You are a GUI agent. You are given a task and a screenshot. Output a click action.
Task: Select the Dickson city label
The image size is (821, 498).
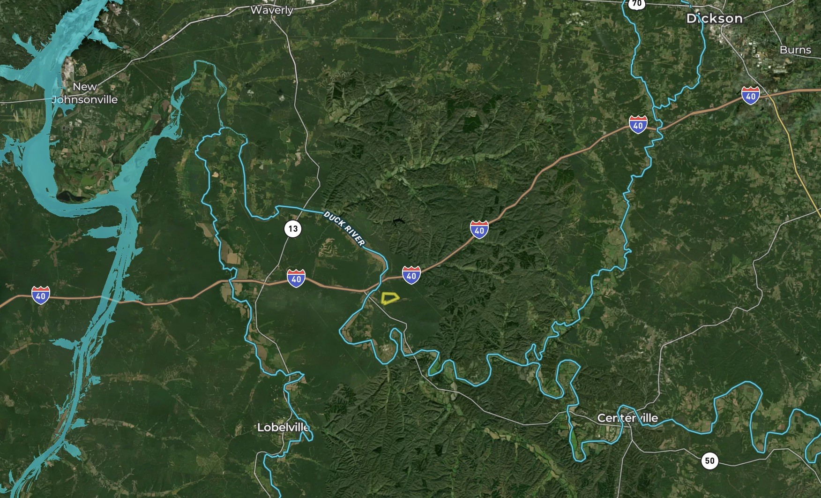(715, 19)
